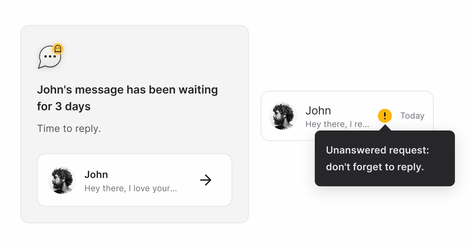
Task: Click the orange exclamation warning icon
Action: pyautogui.click(x=385, y=115)
